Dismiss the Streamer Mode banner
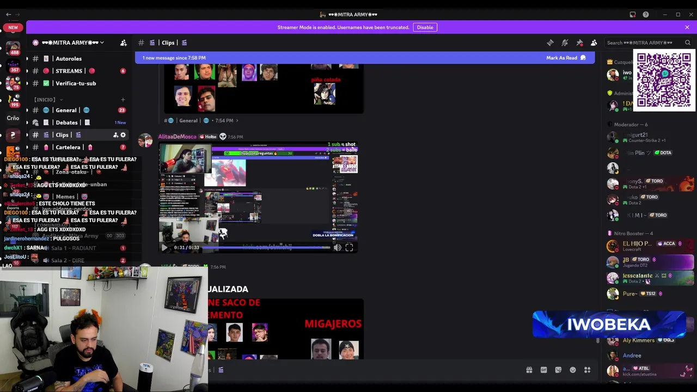 [x=687, y=27]
